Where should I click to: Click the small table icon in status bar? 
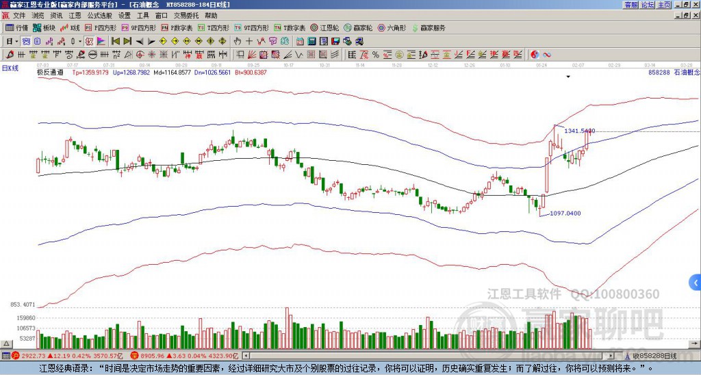pos(5,356)
